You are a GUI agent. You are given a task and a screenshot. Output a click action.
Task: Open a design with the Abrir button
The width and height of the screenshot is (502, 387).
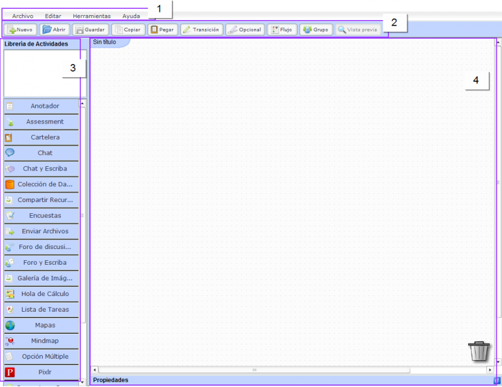tap(55, 29)
